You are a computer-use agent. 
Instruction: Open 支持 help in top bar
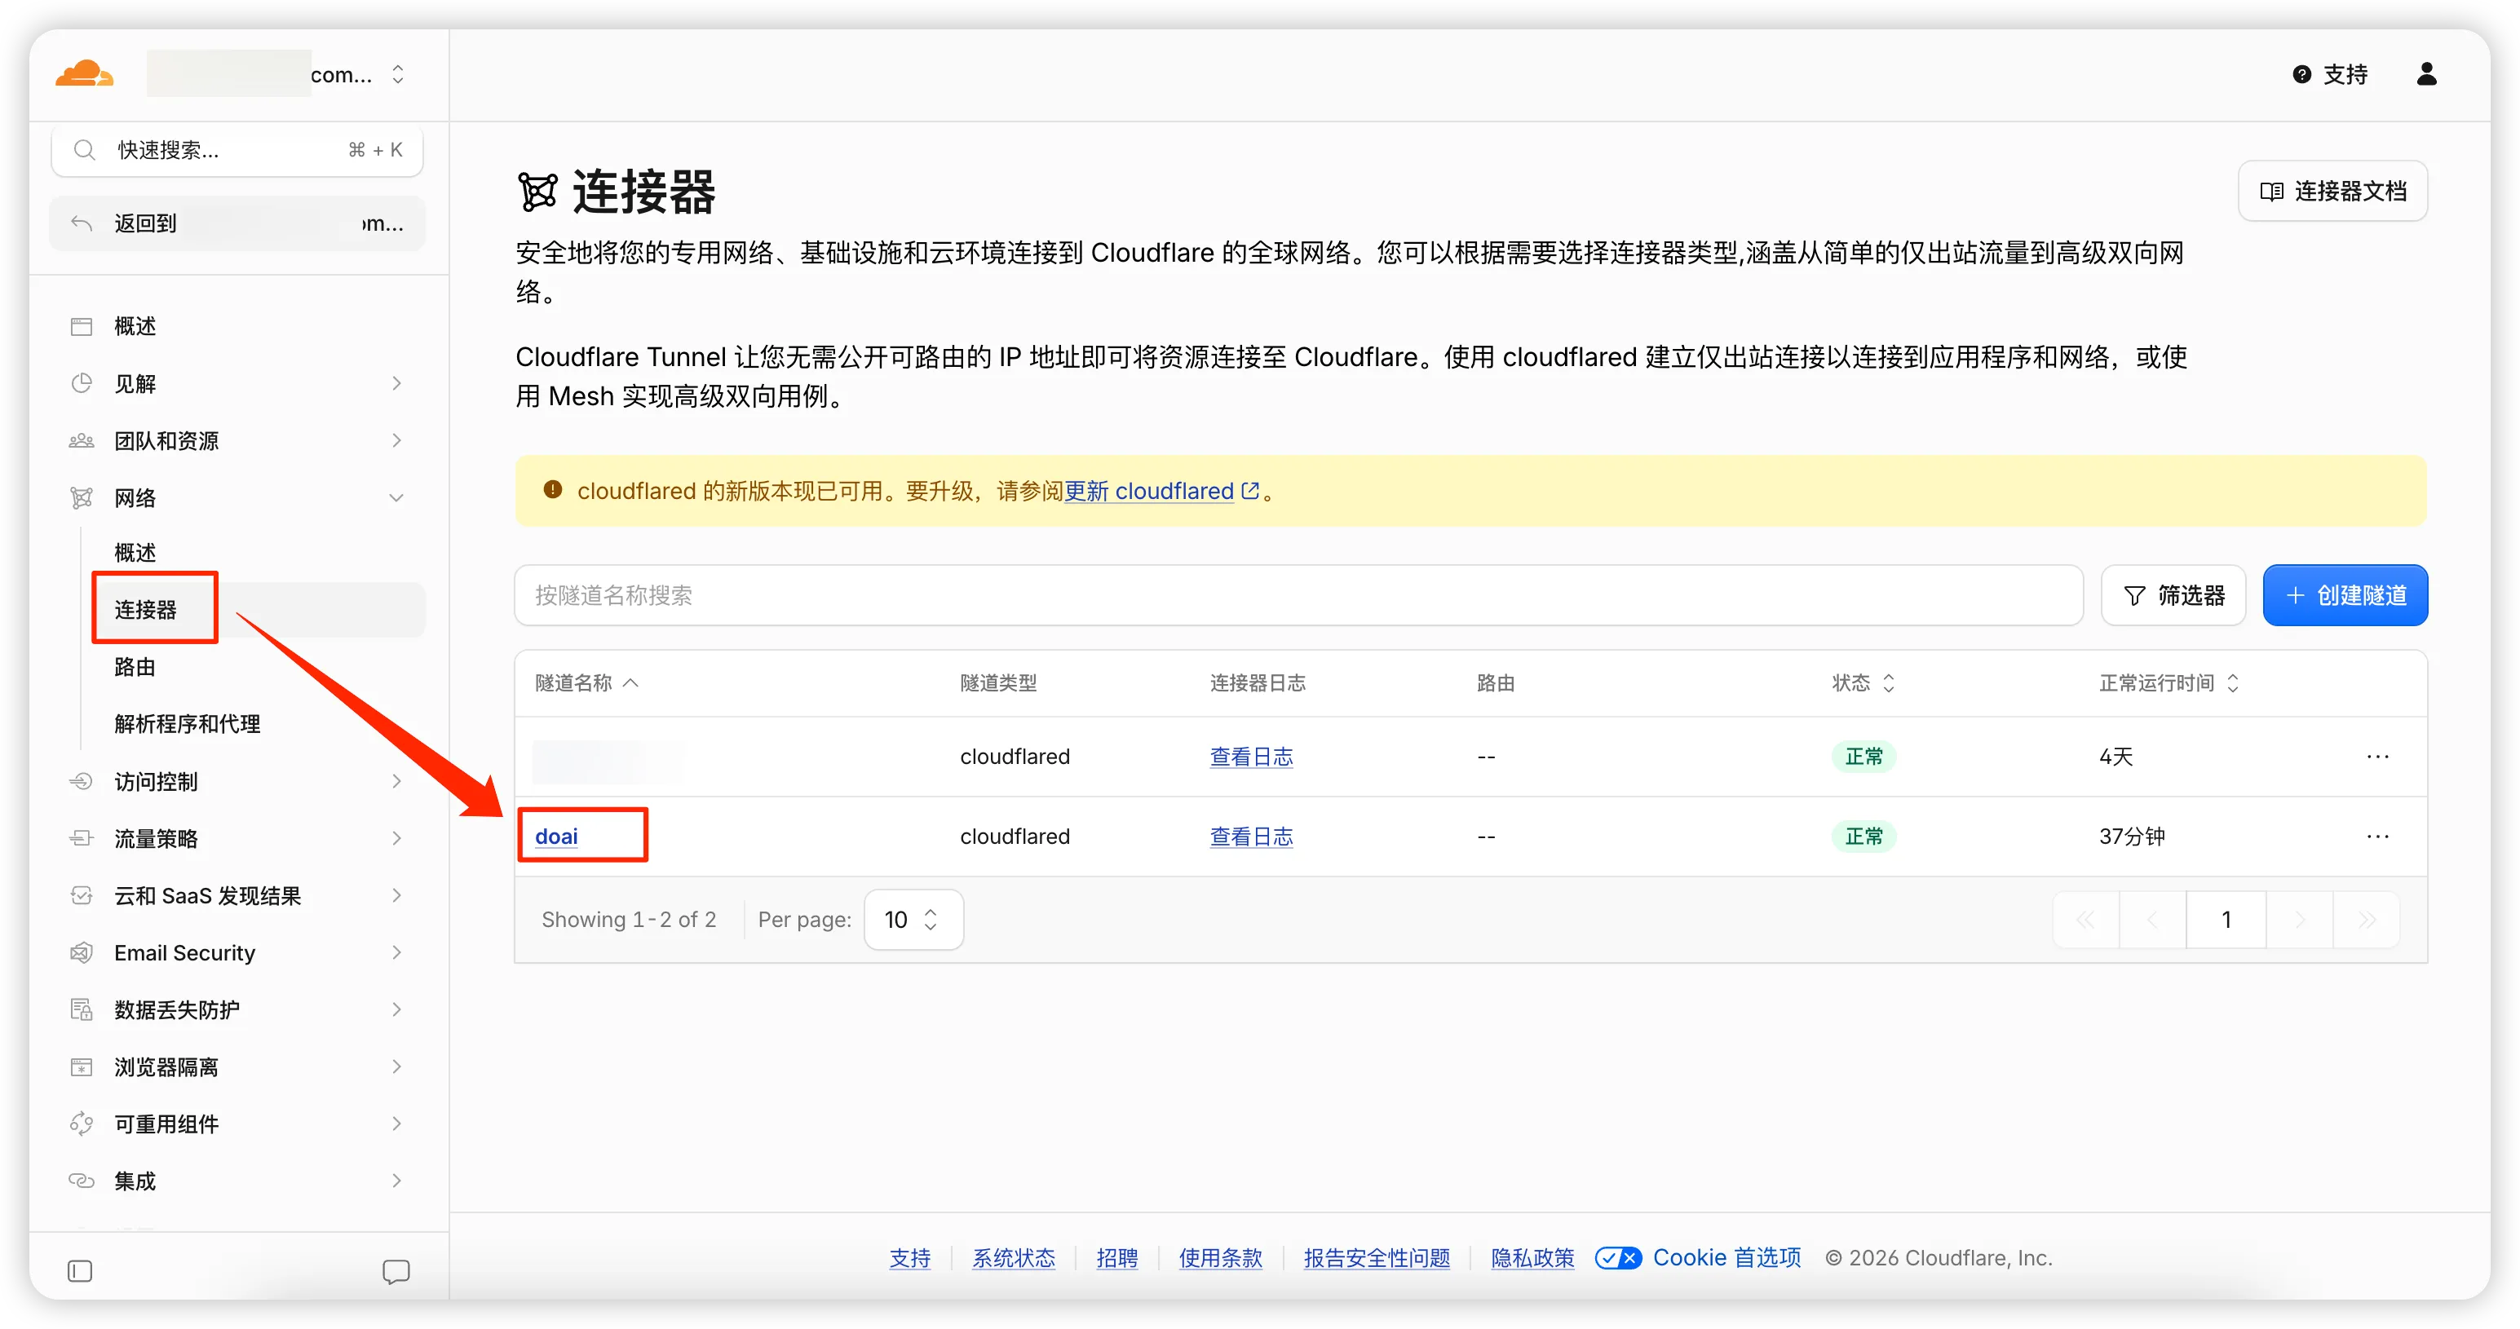point(2330,74)
